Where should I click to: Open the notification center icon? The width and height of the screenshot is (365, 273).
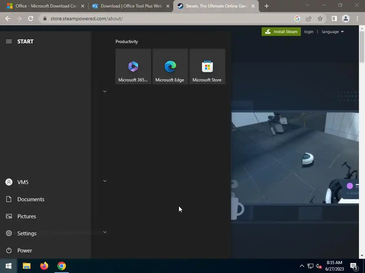coord(354,266)
